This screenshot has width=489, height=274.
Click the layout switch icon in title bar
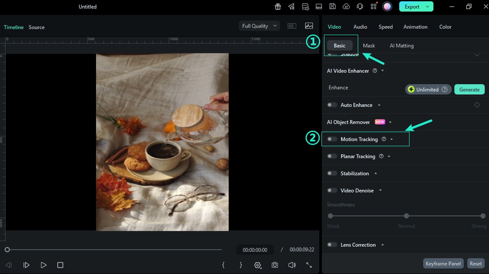pos(319,7)
